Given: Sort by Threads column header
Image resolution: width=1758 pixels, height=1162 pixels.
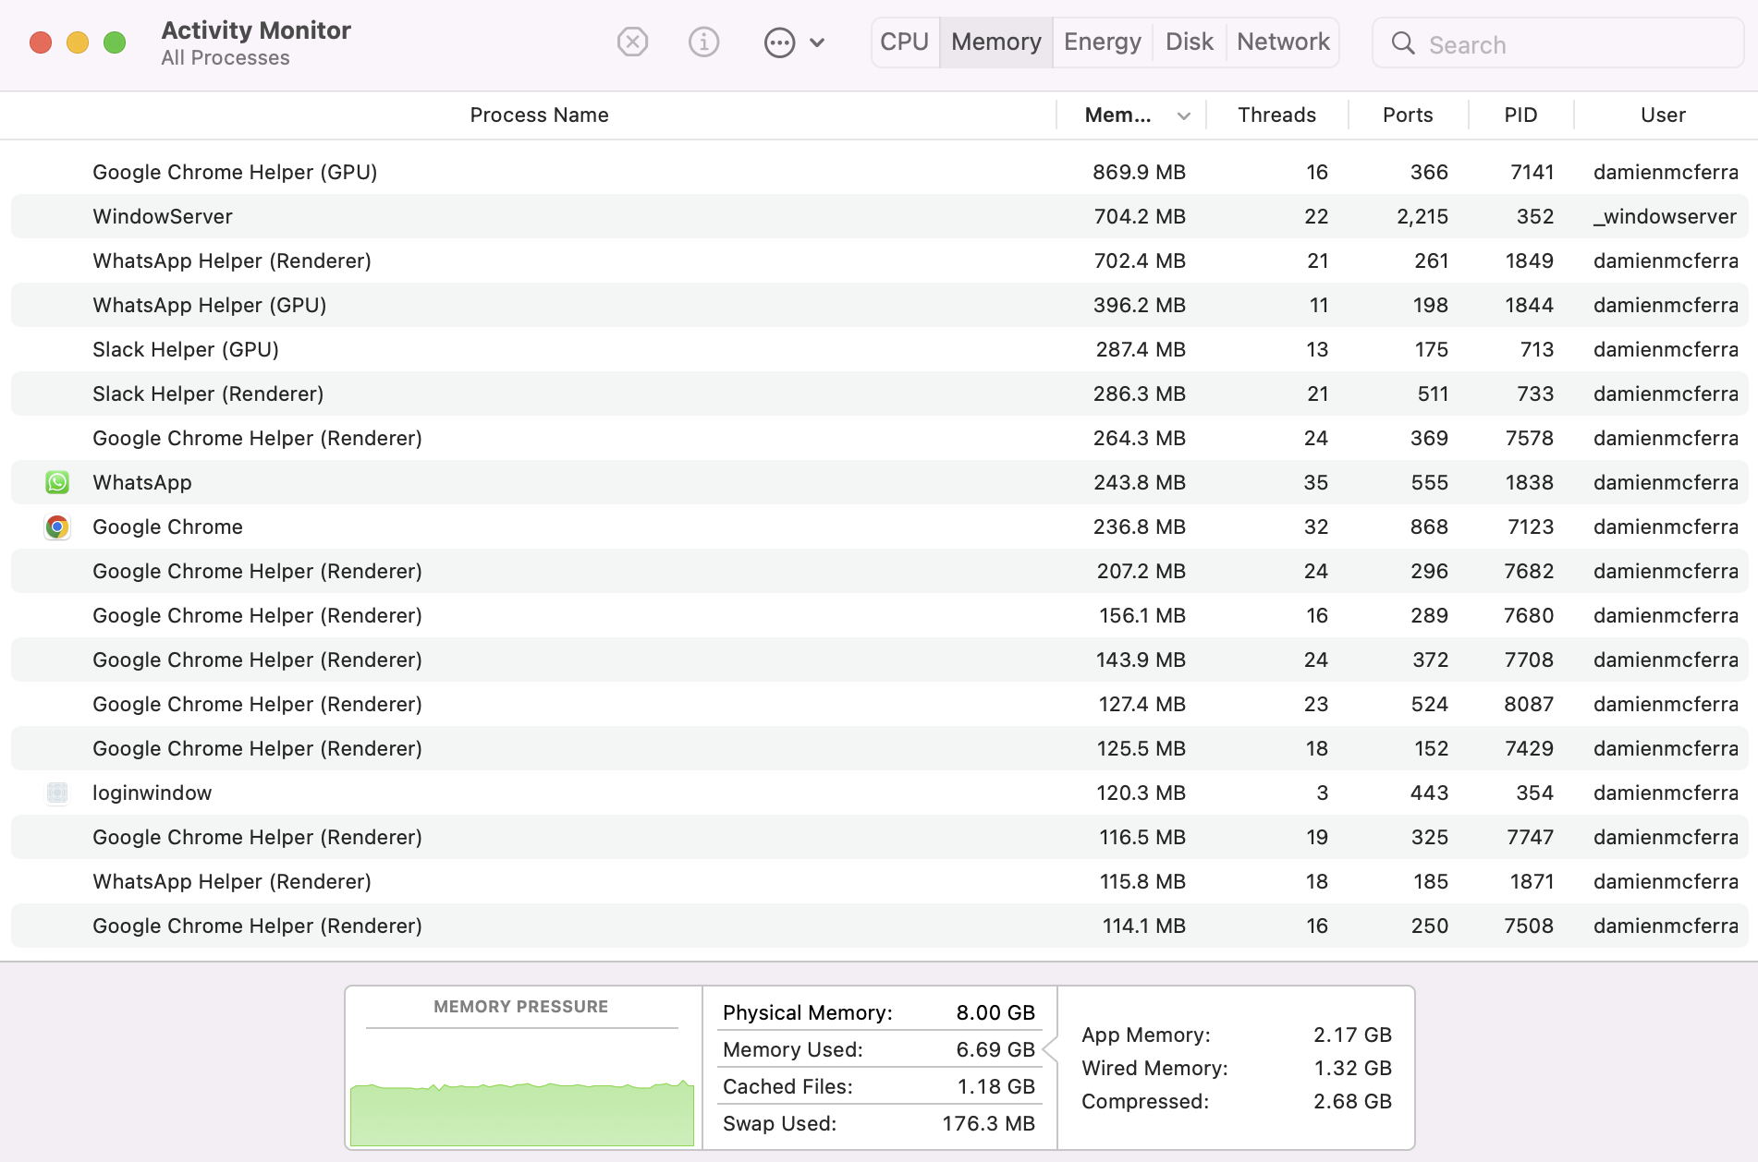Looking at the screenshot, I should tap(1277, 115).
